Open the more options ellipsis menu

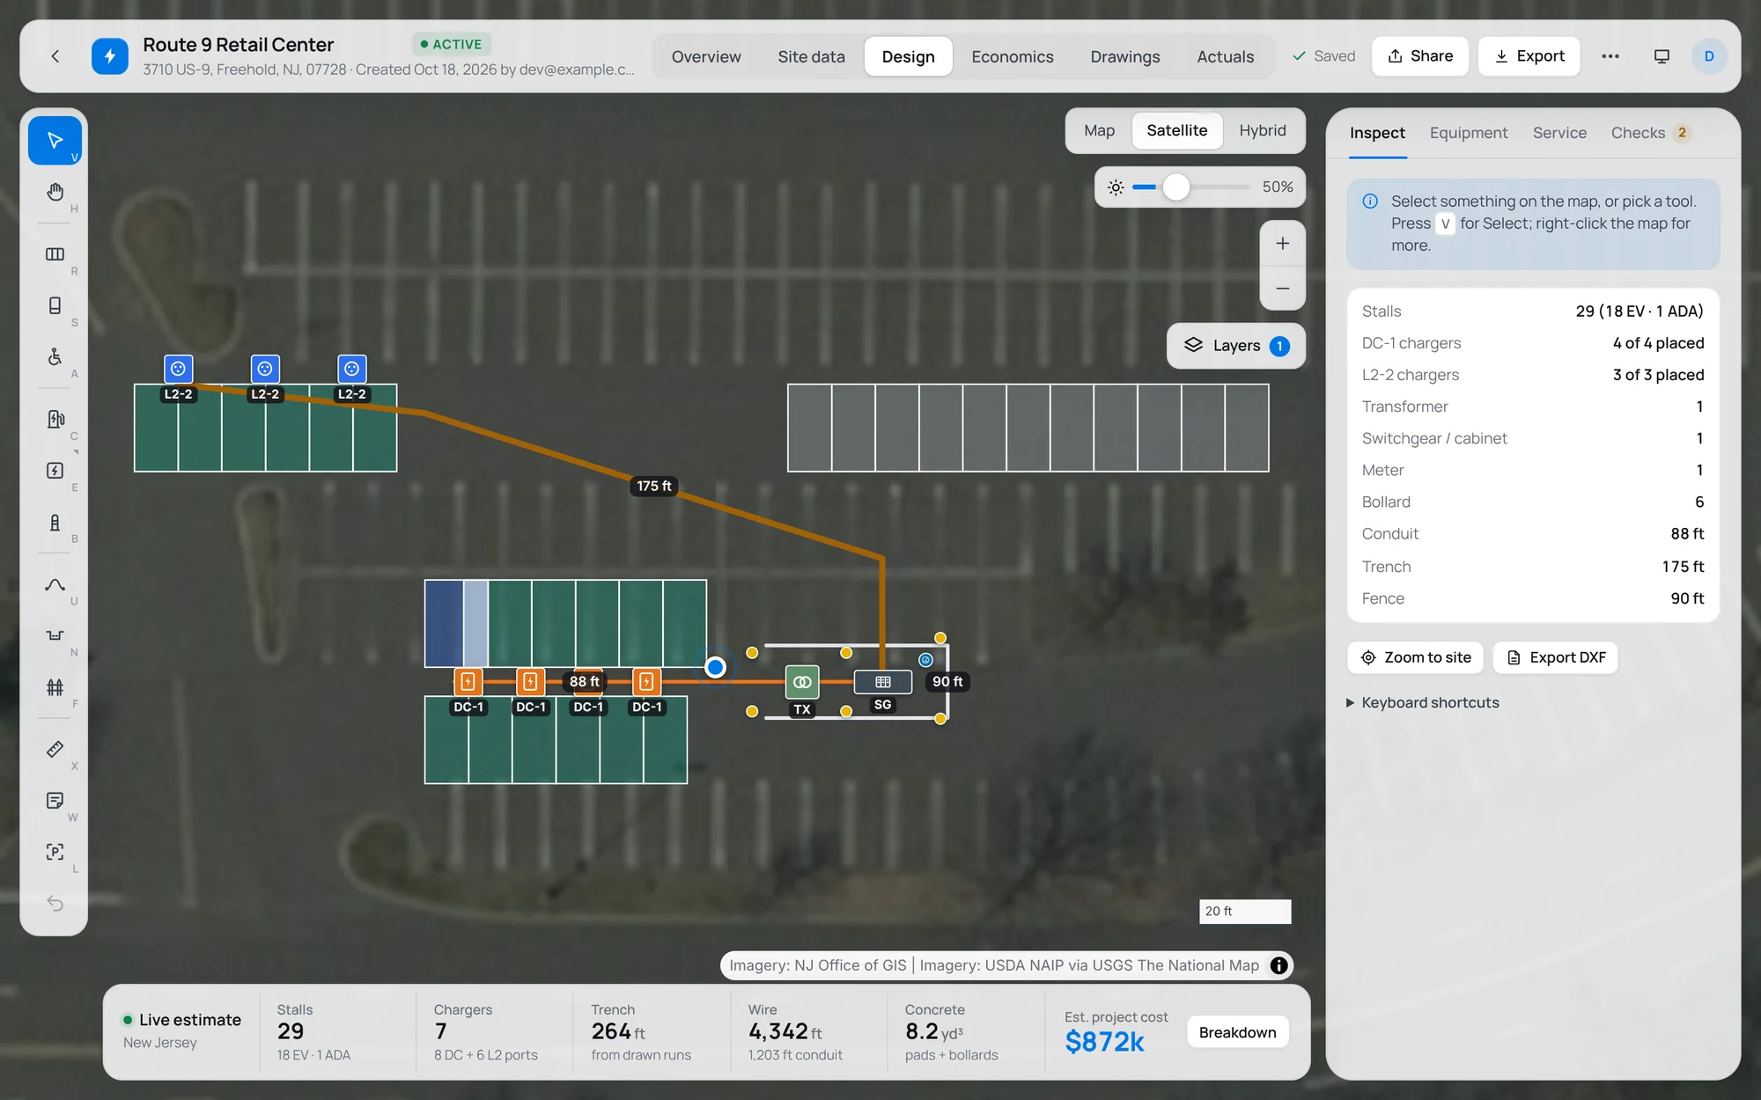tap(1610, 56)
